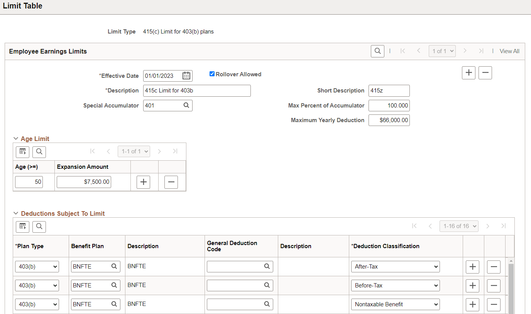531x314 pixels.
Task: Open the After-Tax Deduction Classification dropdown
Action: point(396,266)
